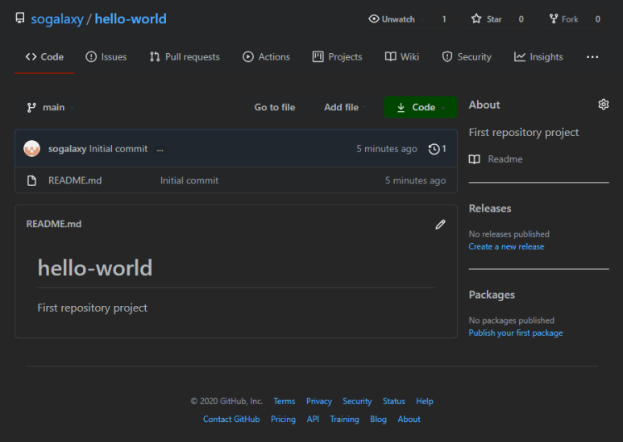This screenshot has width=623, height=442.
Task: Open the Packages heading link
Action: [x=492, y=295]
